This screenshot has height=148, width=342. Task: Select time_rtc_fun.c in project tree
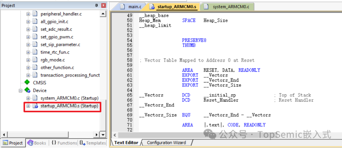(x=55, y=52)
